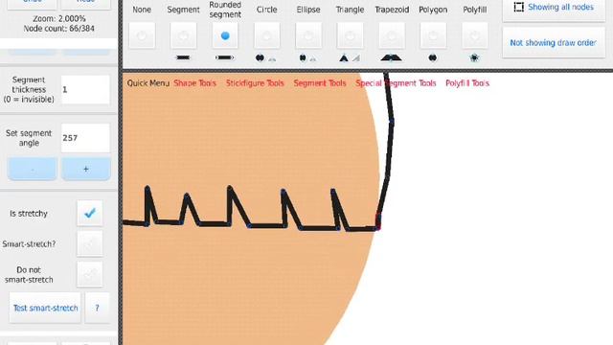
Task: Increase segment angle with plus button
Action: click(x=86, y=169)
